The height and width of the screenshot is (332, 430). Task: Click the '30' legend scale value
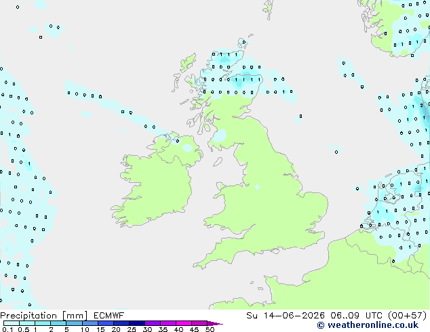click(x=147, y=329)
